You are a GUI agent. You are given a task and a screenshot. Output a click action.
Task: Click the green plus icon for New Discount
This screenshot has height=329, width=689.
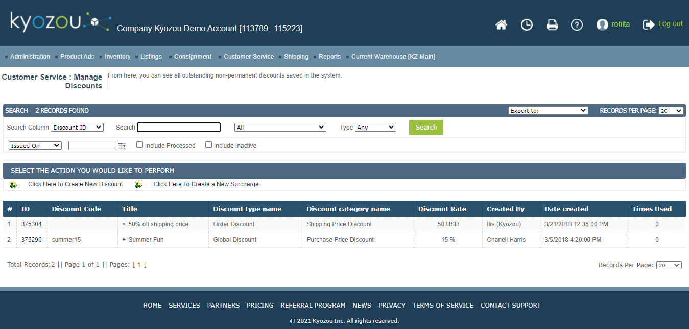(13, 185)
